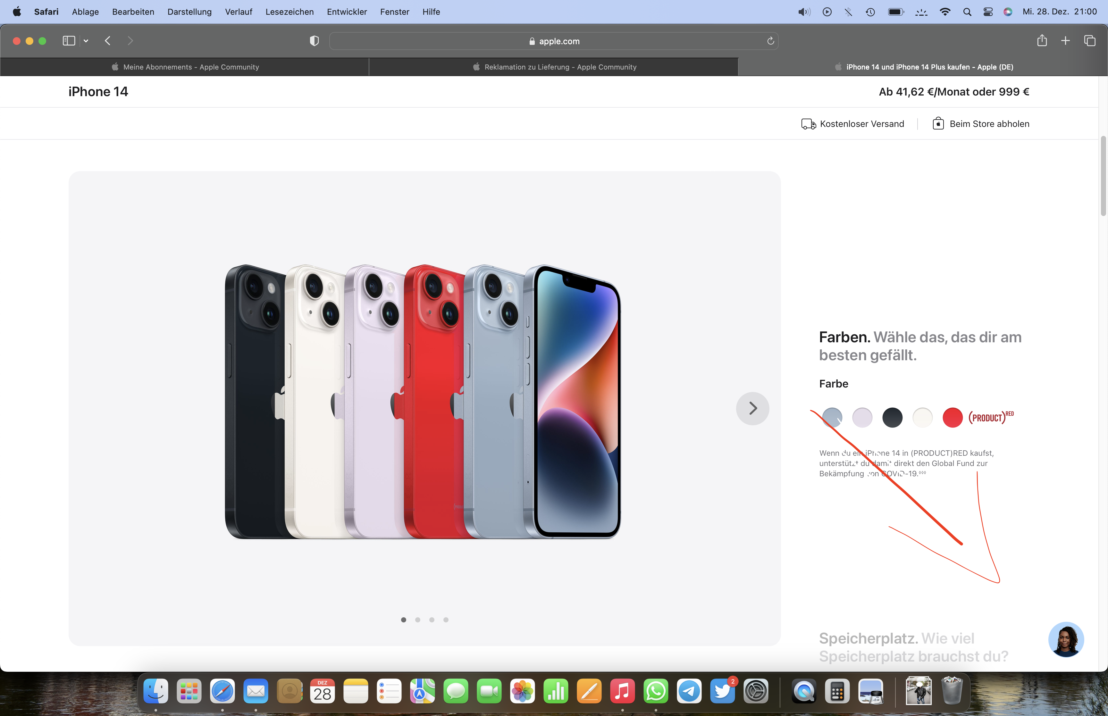This screenshot has height=716, width=1108.
Task: Open a new tab with plus icon
Action: pyautogui.click(x=1065, y=41)
